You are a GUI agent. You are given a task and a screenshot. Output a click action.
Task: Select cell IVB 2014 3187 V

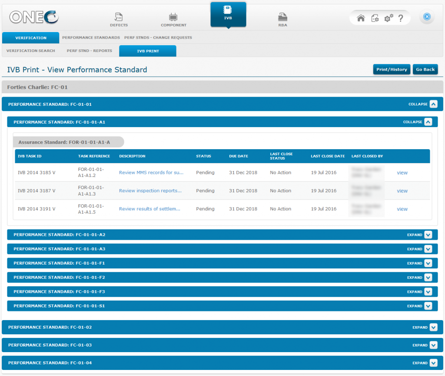[x=37, y=190]
